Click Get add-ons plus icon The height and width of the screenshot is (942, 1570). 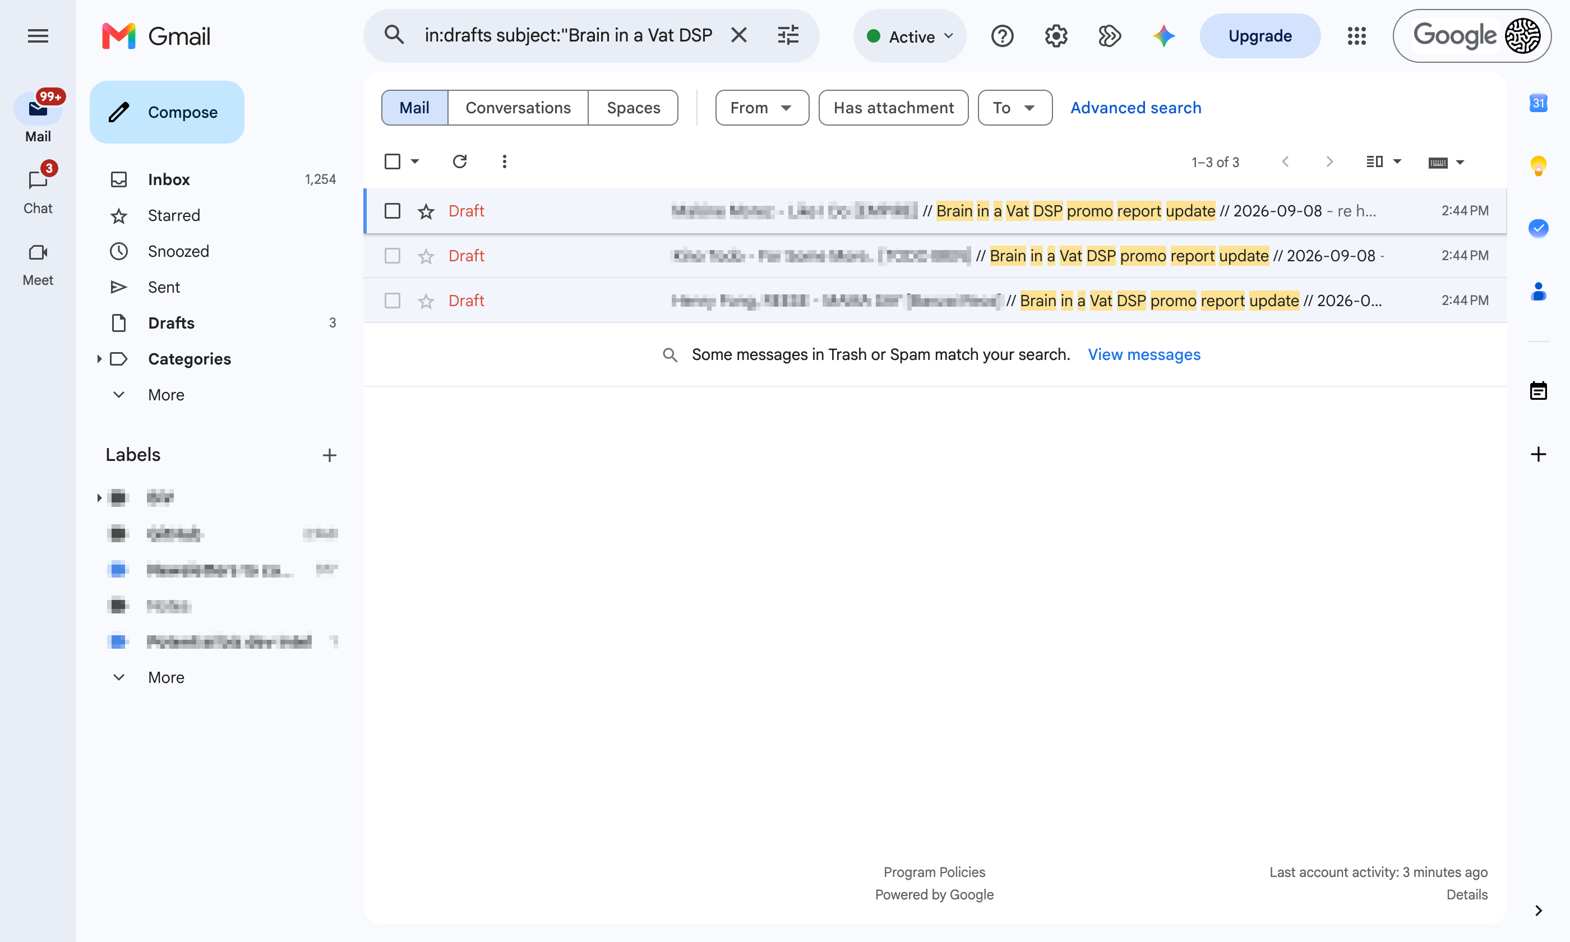click(1538, 455)
